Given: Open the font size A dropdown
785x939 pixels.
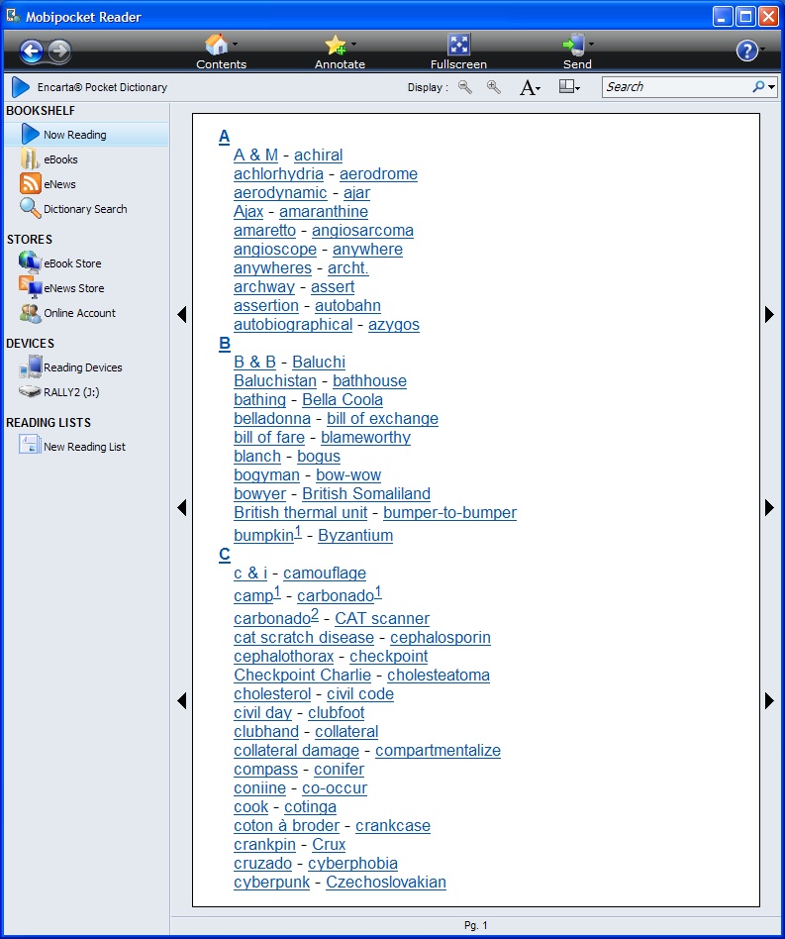Looking at the screenshot, I should point(531,88).
